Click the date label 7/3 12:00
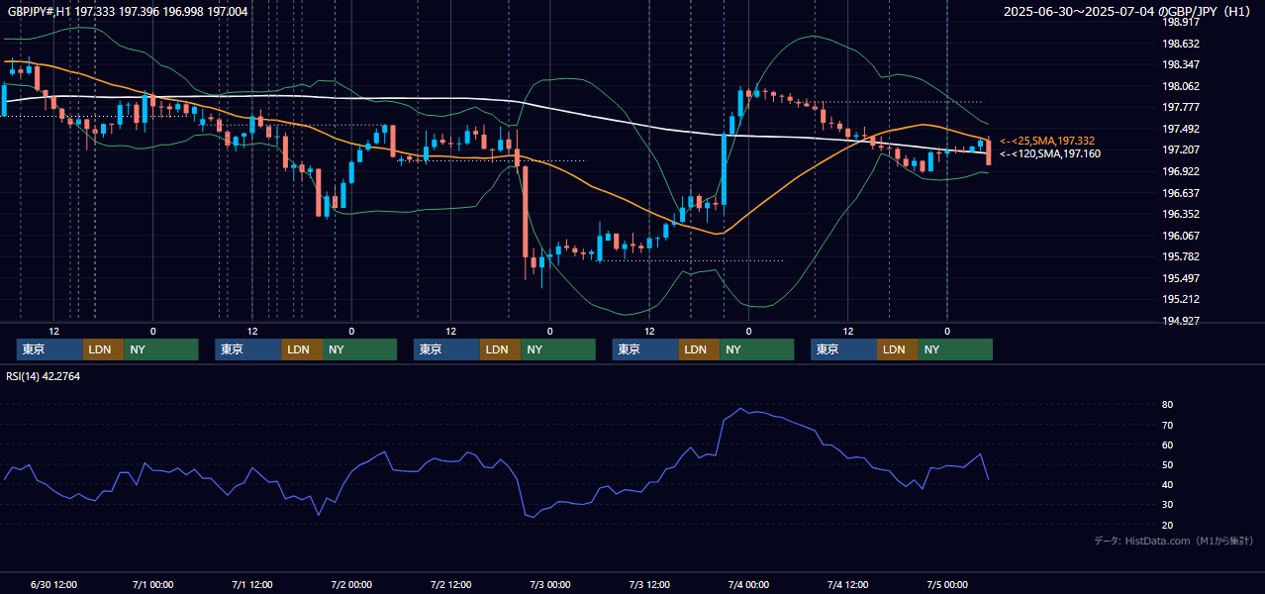 point(649,585)
